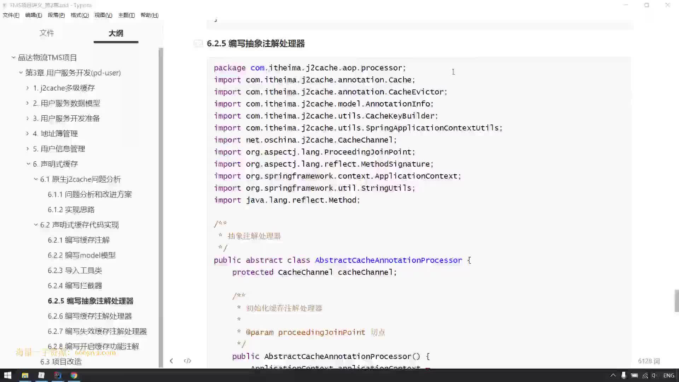Image resolution: width=679 pixels, height=382 pixels.
Task: Open the Windows Start menu
Action: click(x=8, y=375)
